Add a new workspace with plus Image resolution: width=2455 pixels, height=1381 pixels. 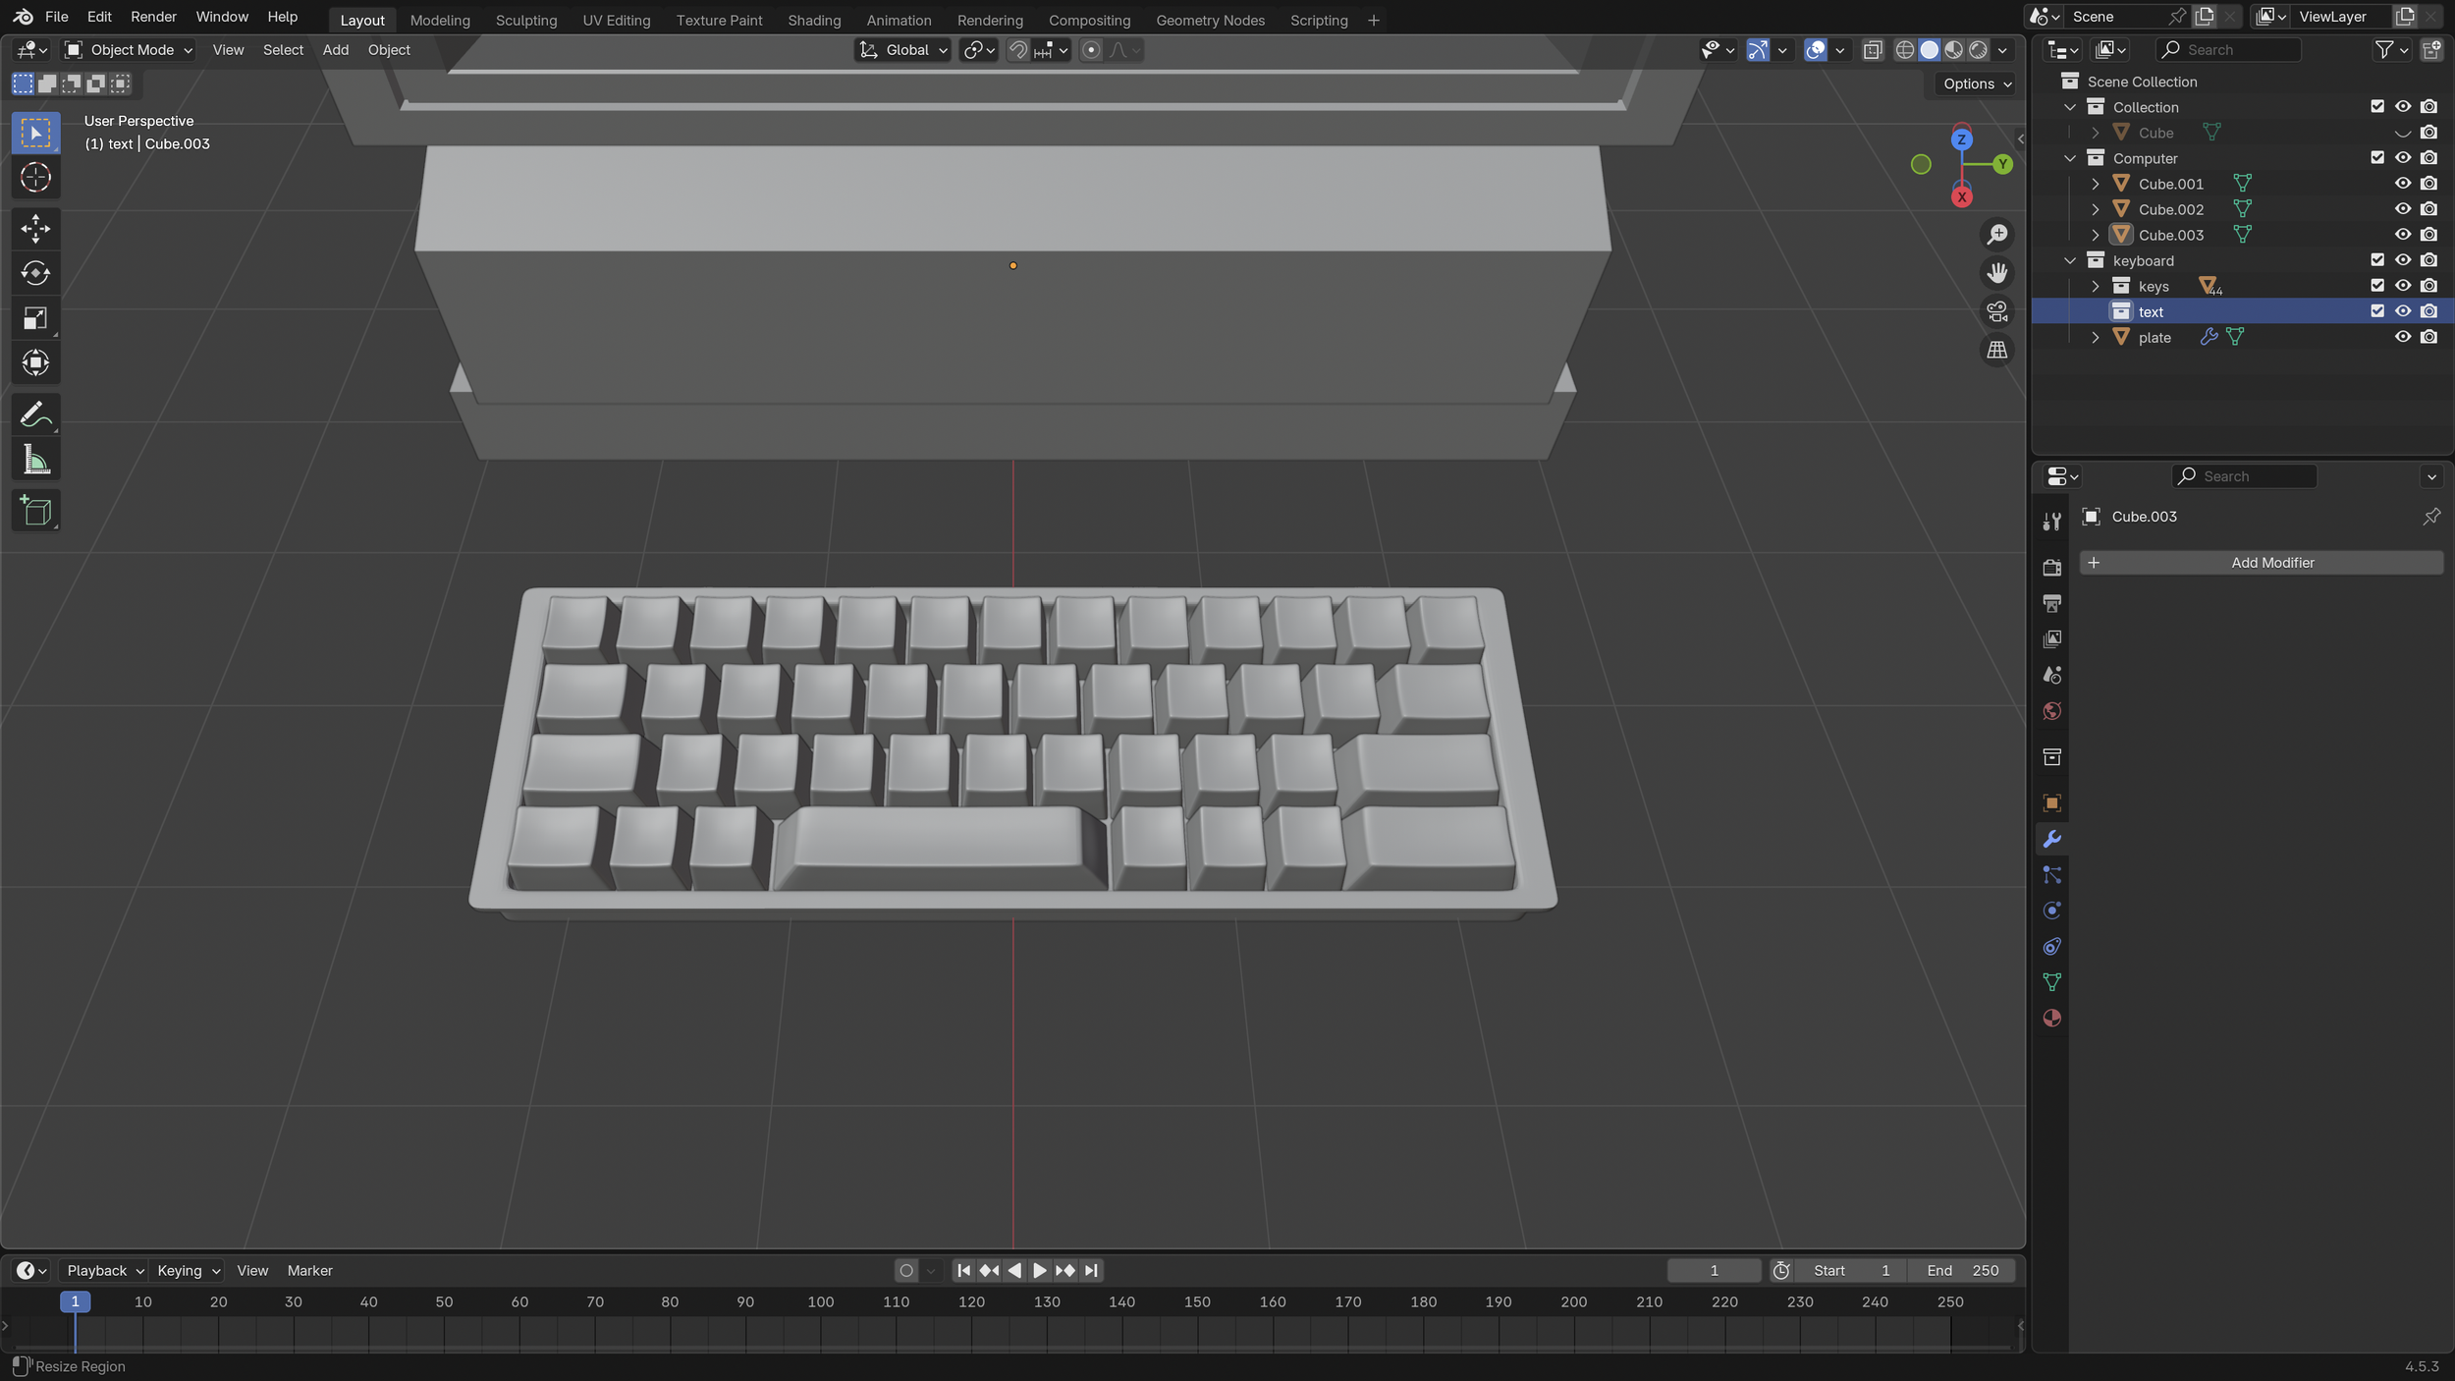coord(1373,20)
